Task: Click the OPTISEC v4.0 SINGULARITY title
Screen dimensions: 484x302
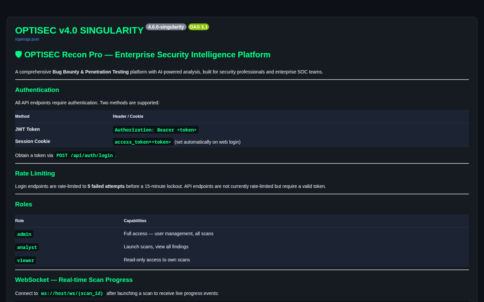Action: (x=79, y=31)
